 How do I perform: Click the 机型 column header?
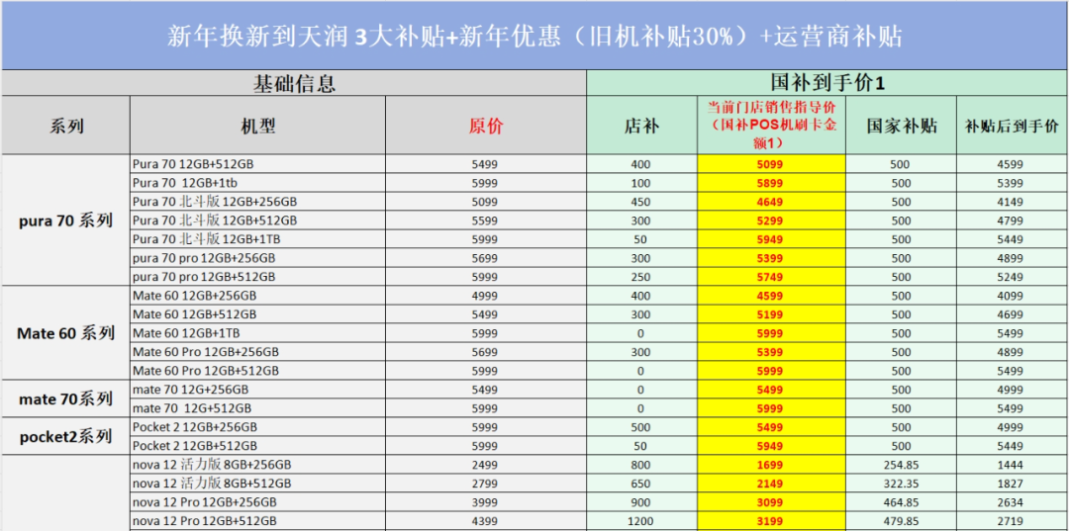(257, 126)
